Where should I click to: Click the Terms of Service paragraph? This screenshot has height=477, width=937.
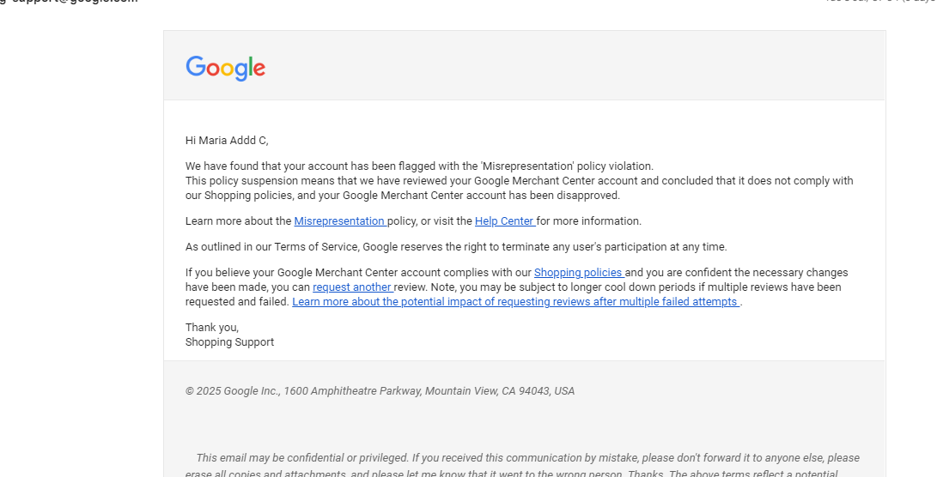[456, 247]
